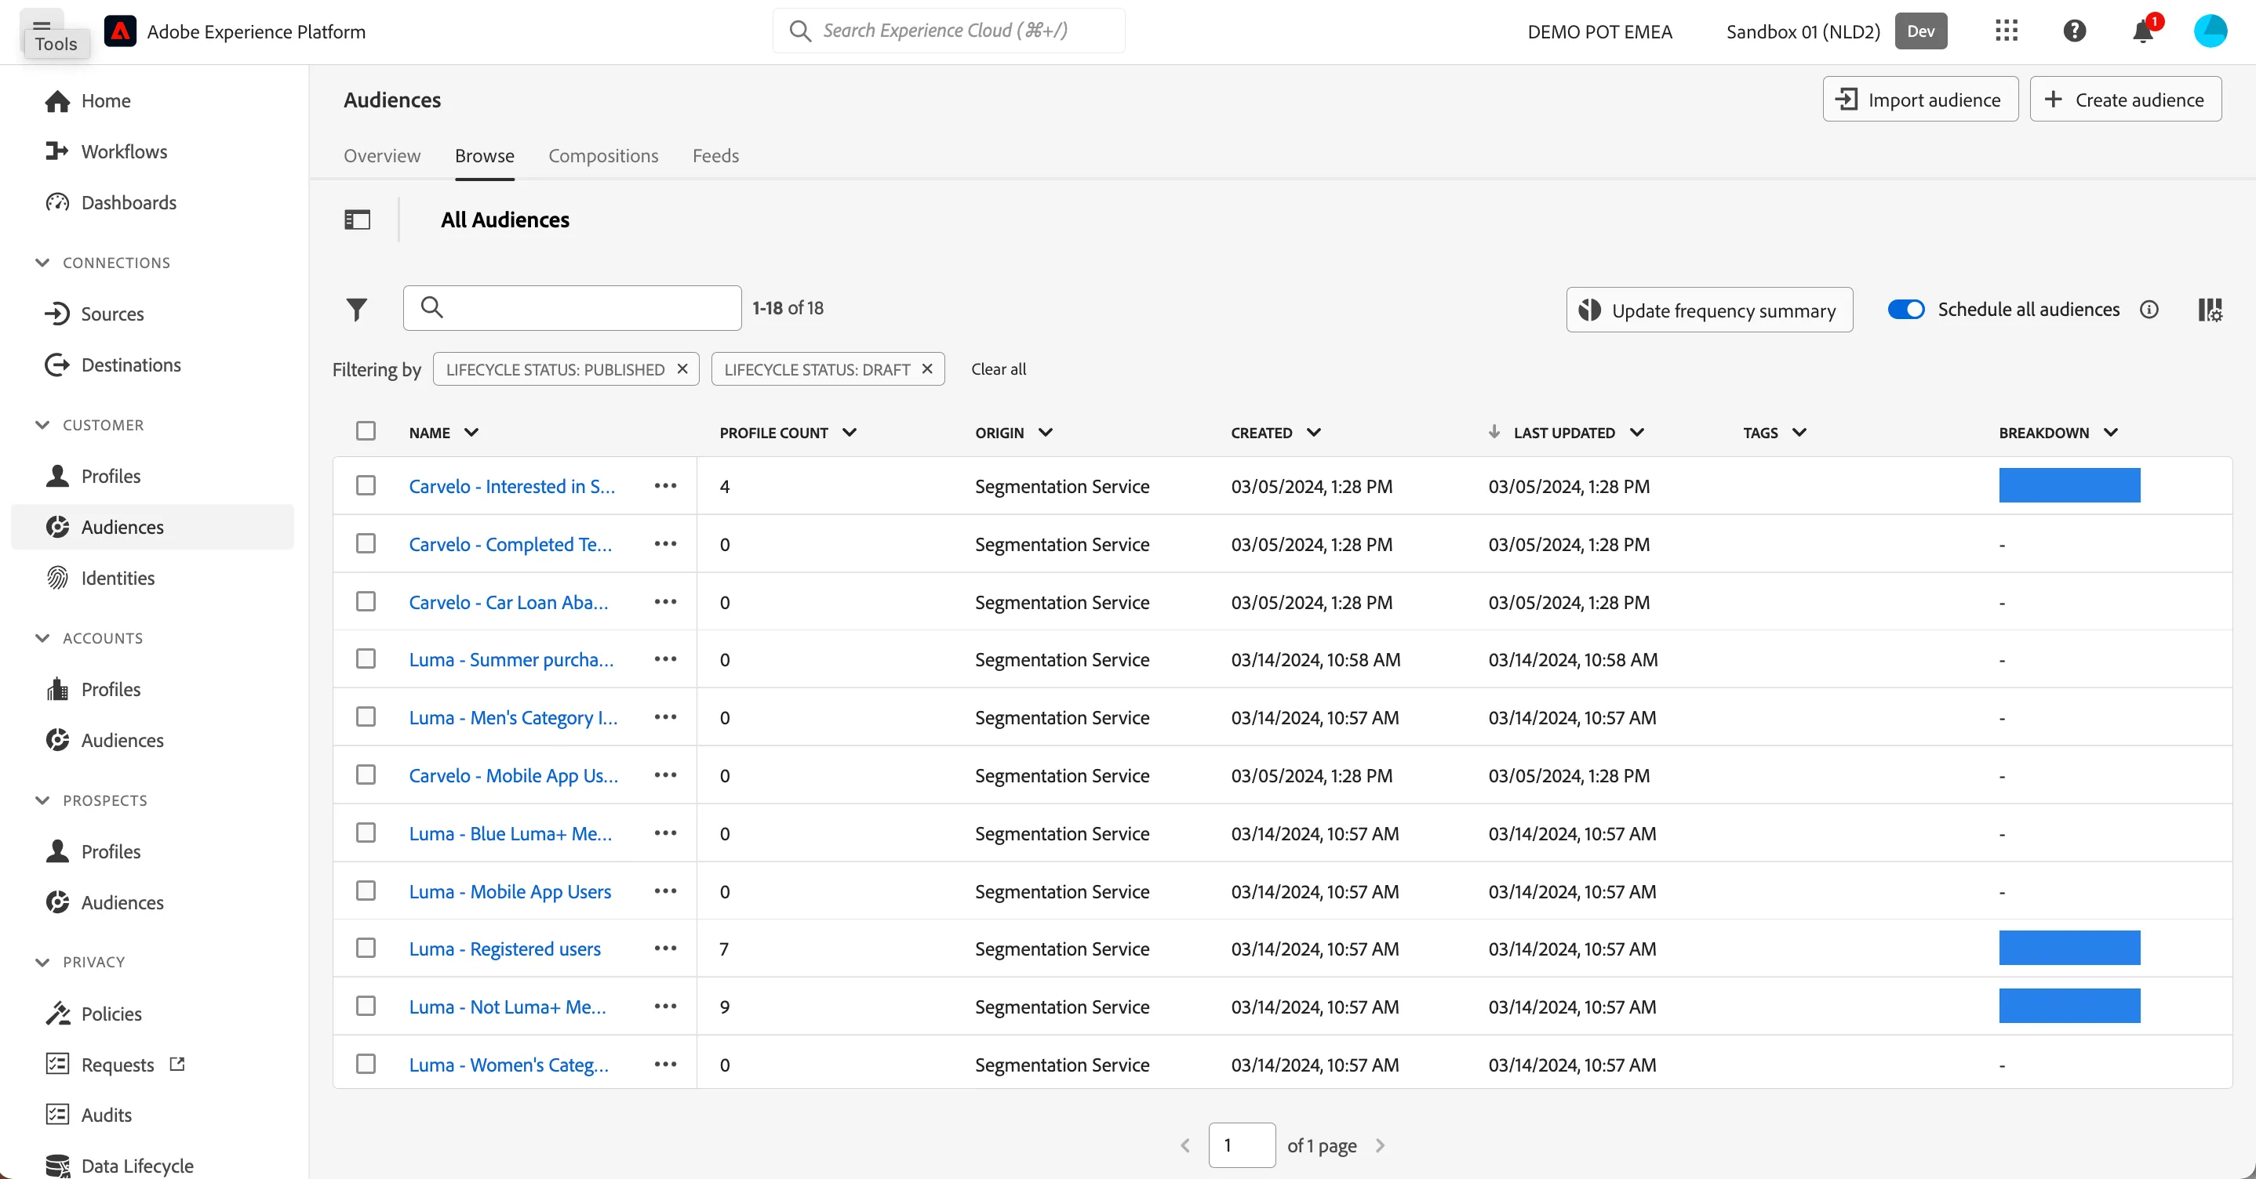Toggle the folder side panel icon
Image resolution: width=2256 pixels, height=1179 pixels.
358,219
